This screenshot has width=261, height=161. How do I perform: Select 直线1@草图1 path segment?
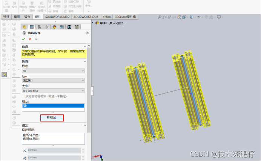click(31, 139)
